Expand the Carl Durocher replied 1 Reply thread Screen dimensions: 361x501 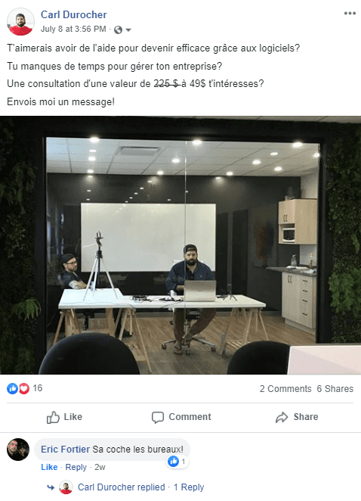pyautogui.click(x=140, y=487)
